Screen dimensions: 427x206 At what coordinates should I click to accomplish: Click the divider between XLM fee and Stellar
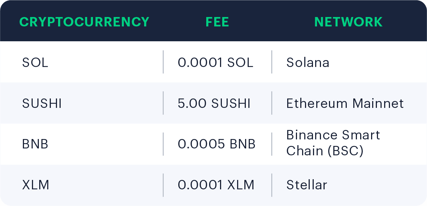[x=272, y=185]
